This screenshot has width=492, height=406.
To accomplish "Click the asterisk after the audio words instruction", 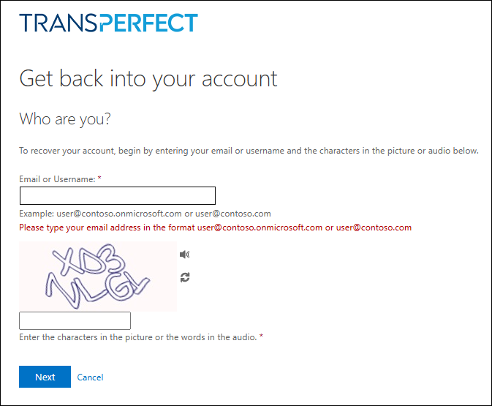I will pos(261,337).
